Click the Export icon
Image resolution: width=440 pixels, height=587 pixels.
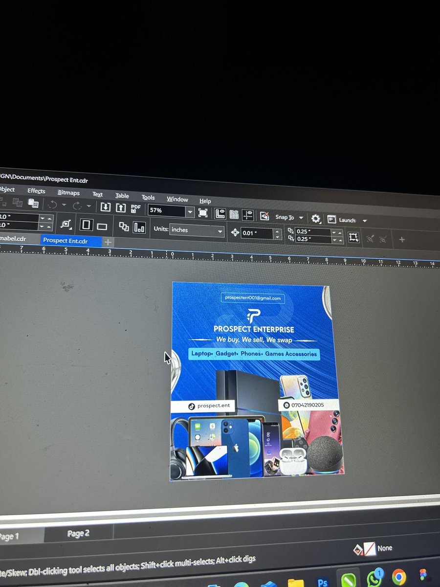(121, 208)
